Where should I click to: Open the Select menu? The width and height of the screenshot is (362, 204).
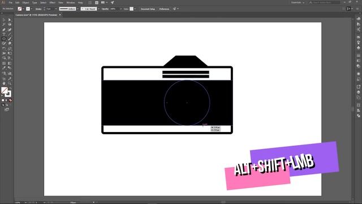[44, 2]
